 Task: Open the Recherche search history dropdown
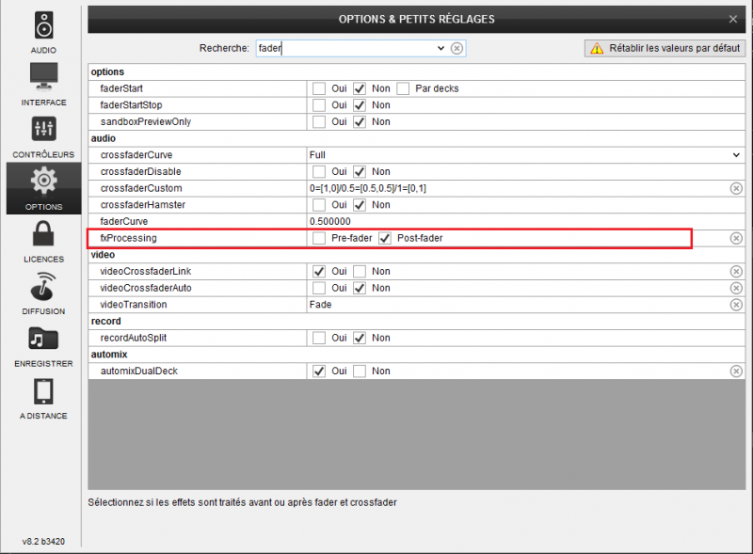[x=441, y=48]
